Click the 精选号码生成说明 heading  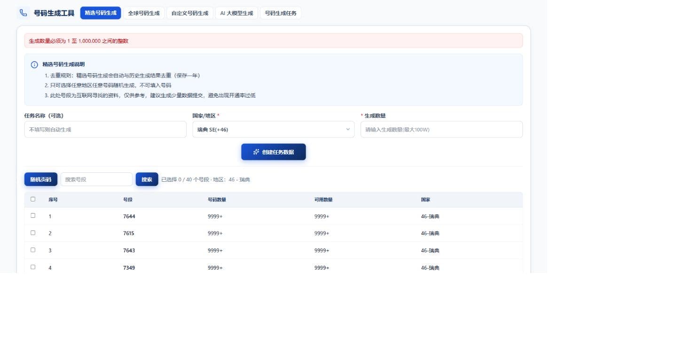[63, 64]
